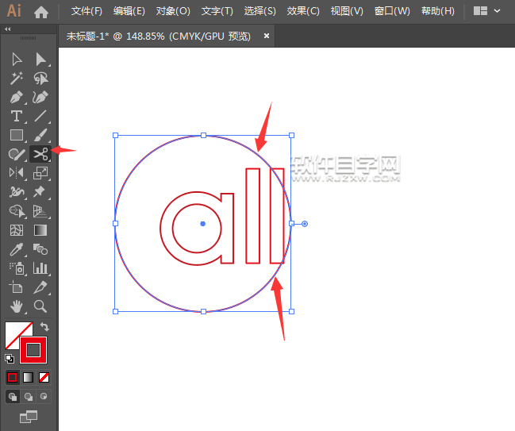Open the 窗口(W) menu

pyautogui.click(x=392, y=11)
